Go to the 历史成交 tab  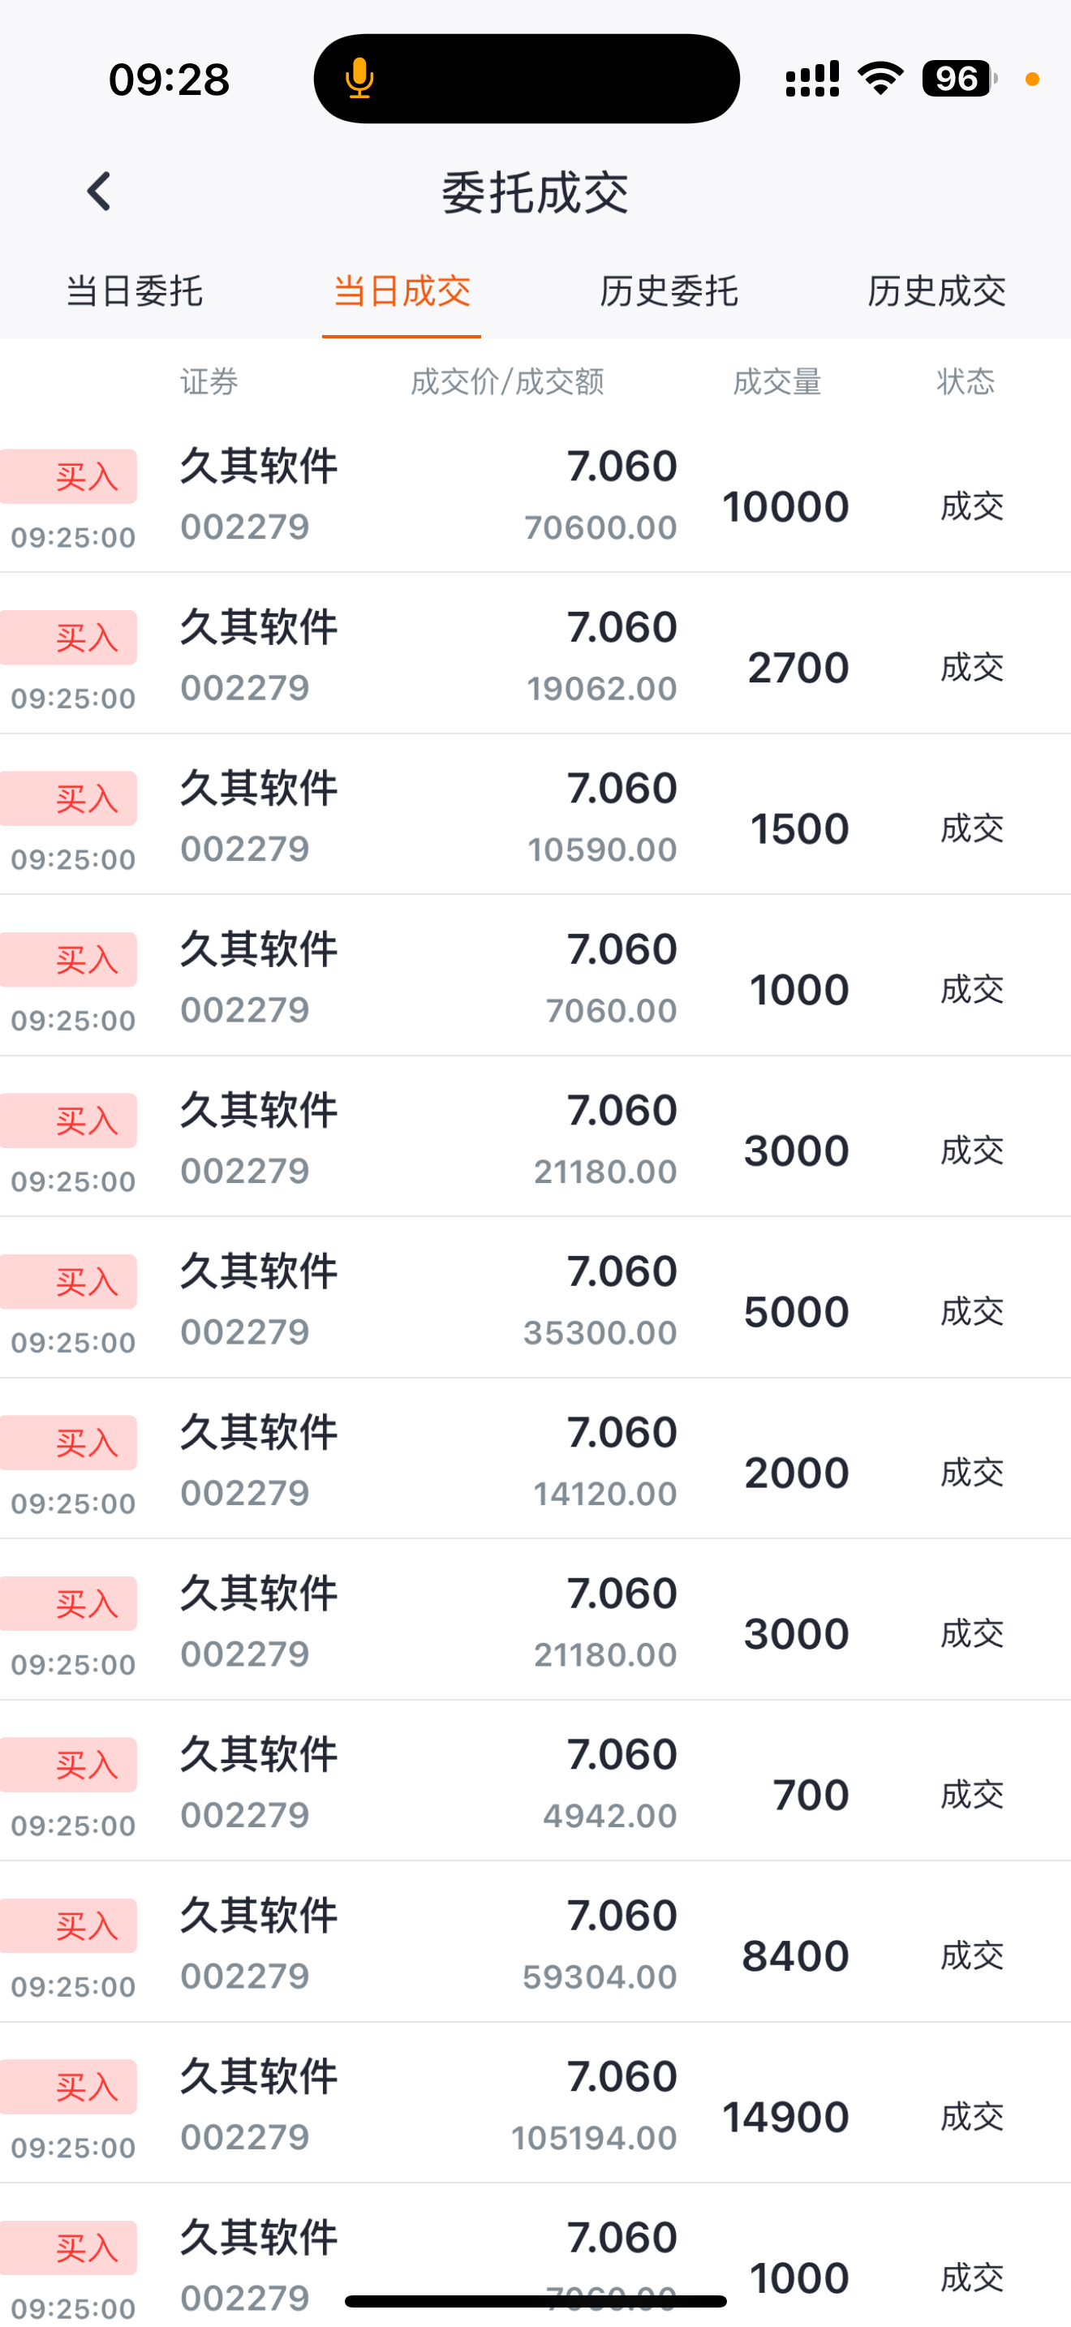click(936, 290)
